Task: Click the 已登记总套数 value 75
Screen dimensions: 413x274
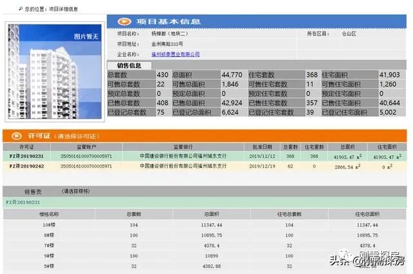Action: (161, 112)
